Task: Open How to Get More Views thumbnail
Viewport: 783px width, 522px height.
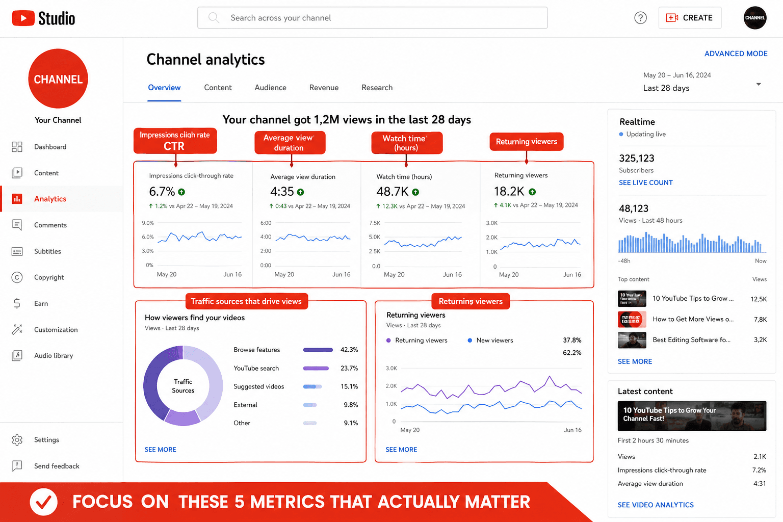Action: (632, 319)
